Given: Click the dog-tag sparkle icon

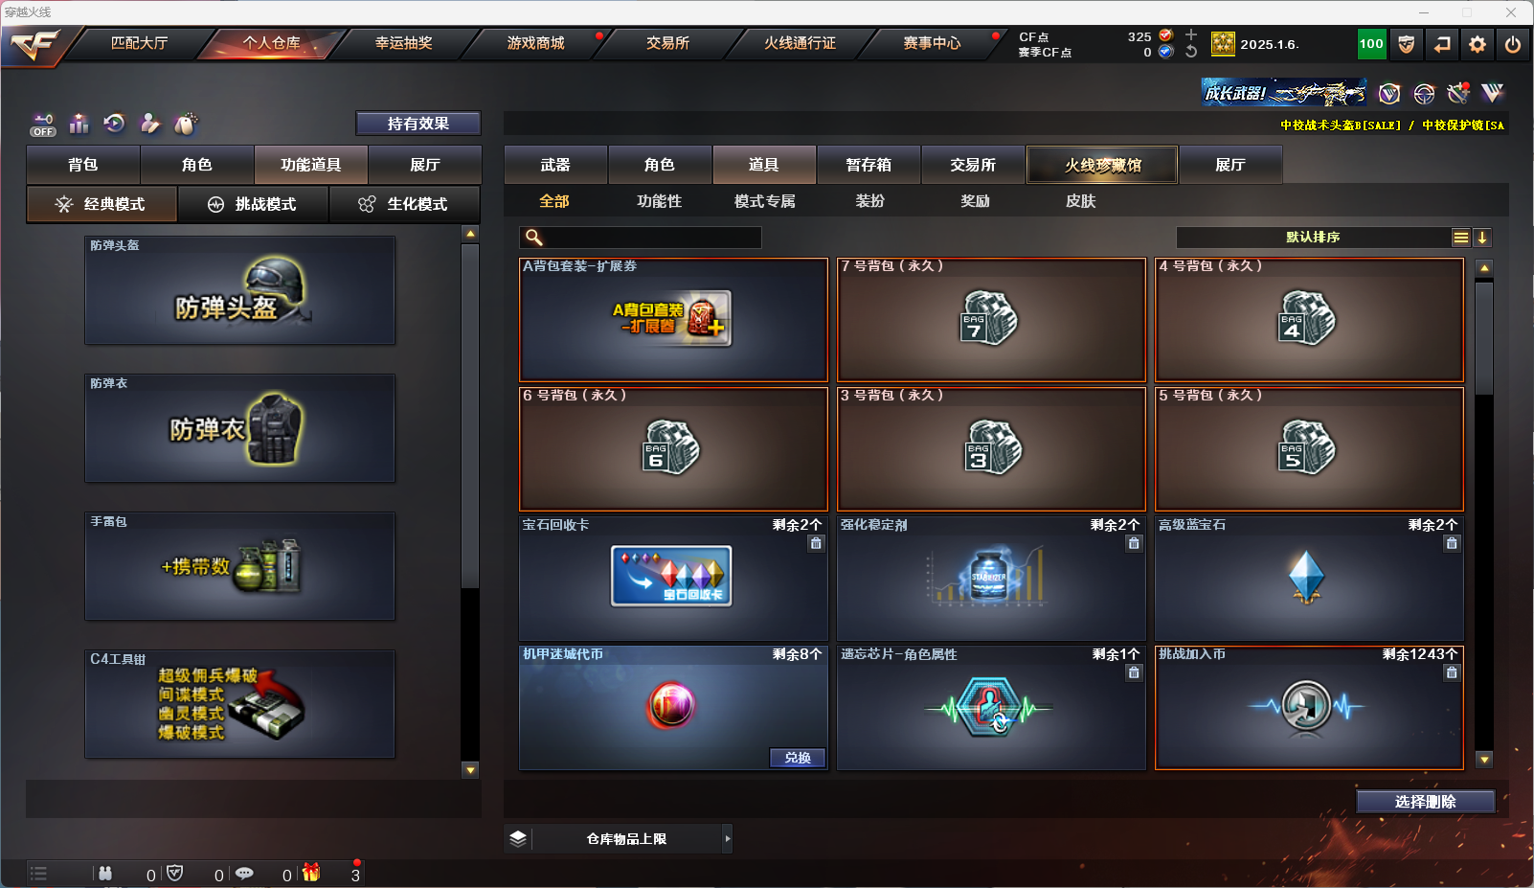Looking at the screenshot, I should 185,124.
